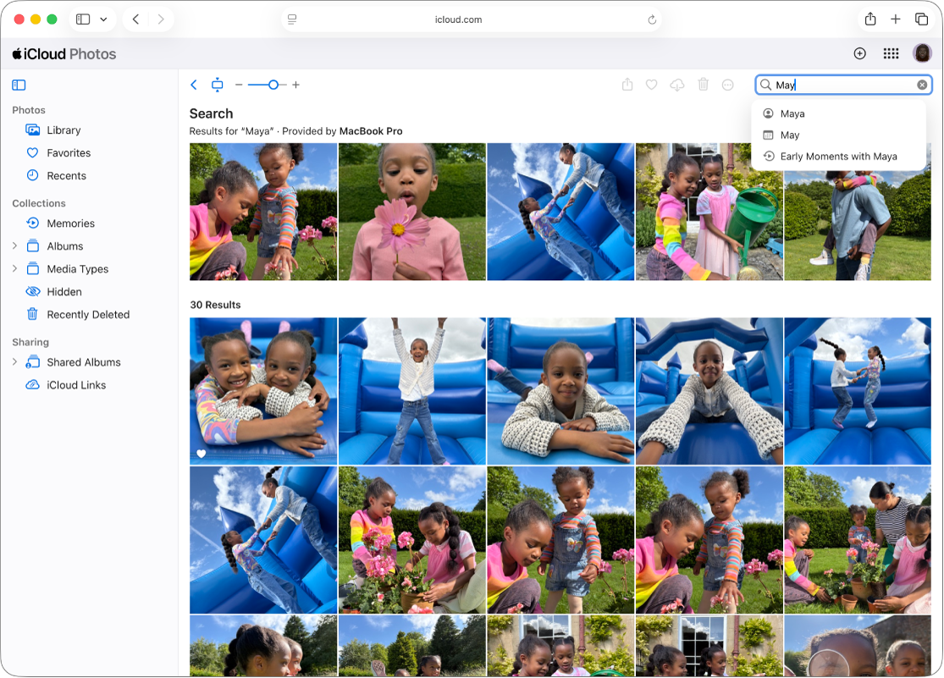This screenshot has height=678, width=944.
Task: Clear the search field with the X button
Action: coord(922,85)
